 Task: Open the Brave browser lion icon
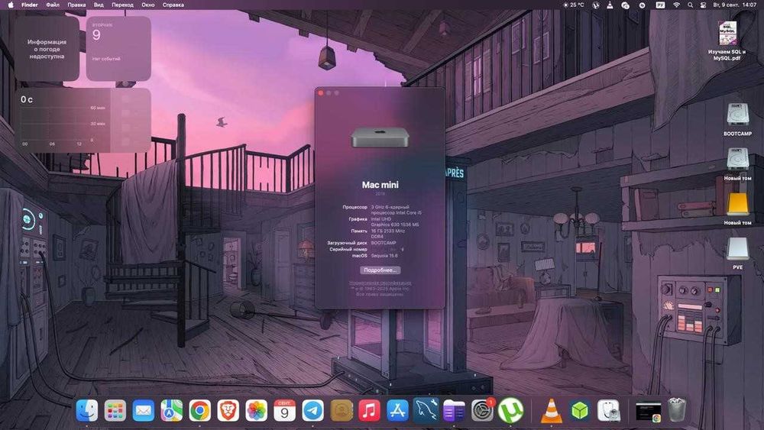[x=228, y=410]
